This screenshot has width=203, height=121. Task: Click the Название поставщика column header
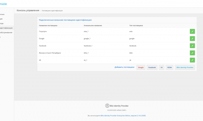point(48,25)
